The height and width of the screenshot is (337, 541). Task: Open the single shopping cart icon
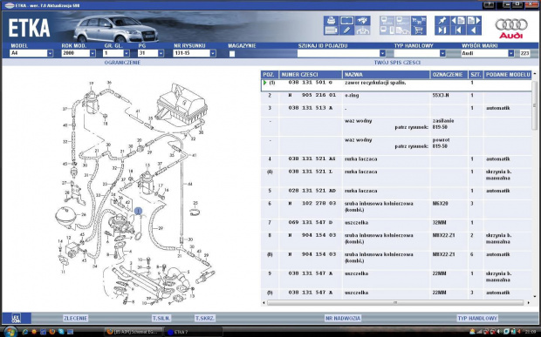419,30
